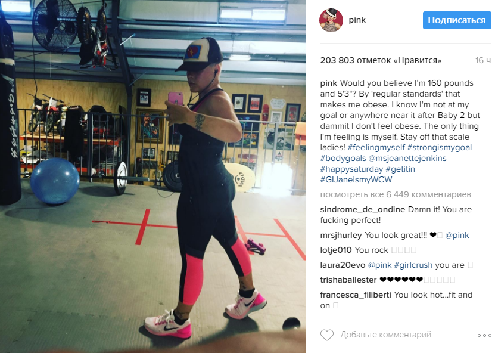Open mrsjhurley commenter profile
The image size is (495, 353).
(341, 236)
